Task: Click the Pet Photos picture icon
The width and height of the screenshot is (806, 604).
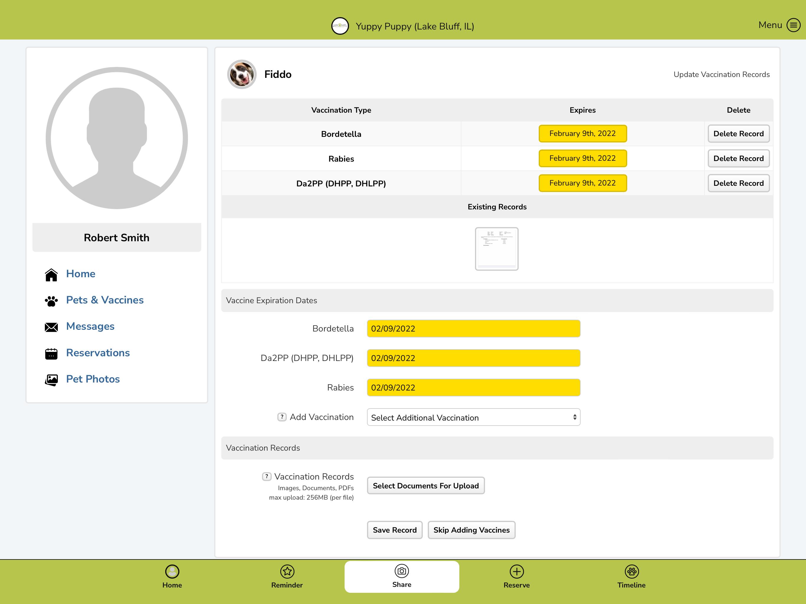Action: pos(51,380)
